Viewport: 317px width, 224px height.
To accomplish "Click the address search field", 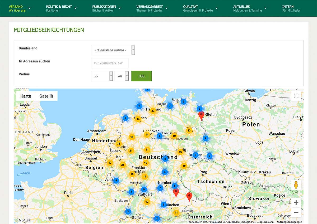I will 110,63.
